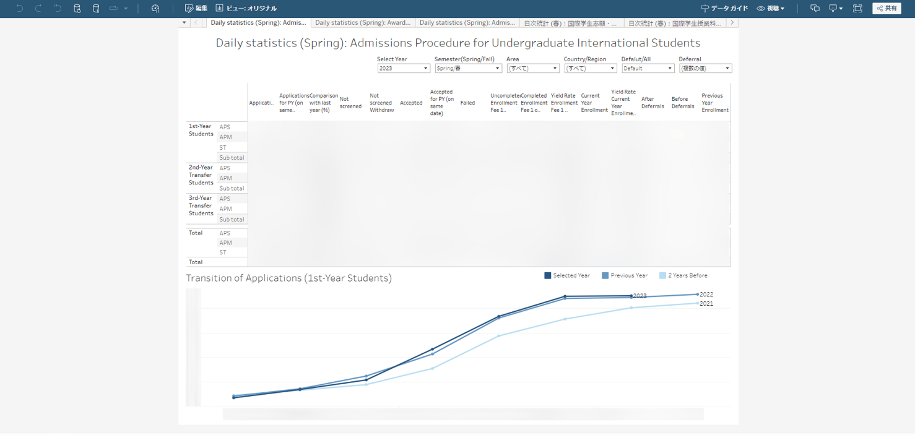
Task: Toggle Previous Year legend item
Action: [625, 275]
